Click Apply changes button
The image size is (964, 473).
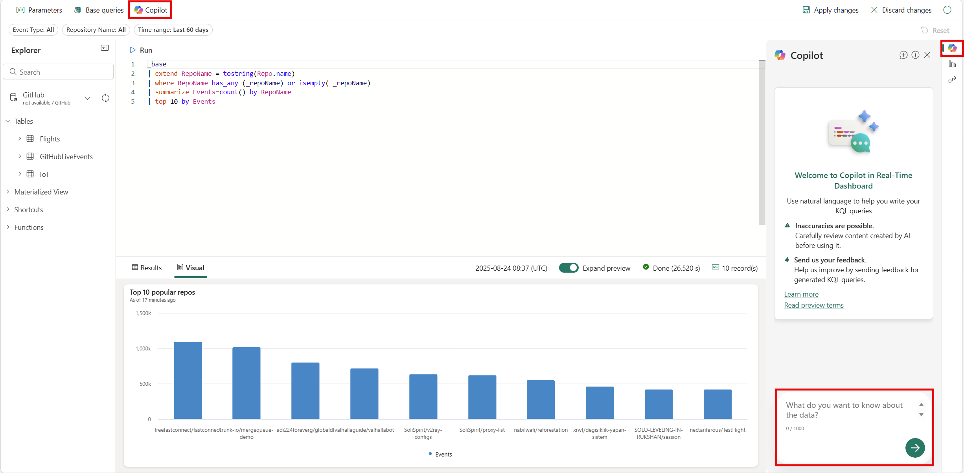click(830, 10)
